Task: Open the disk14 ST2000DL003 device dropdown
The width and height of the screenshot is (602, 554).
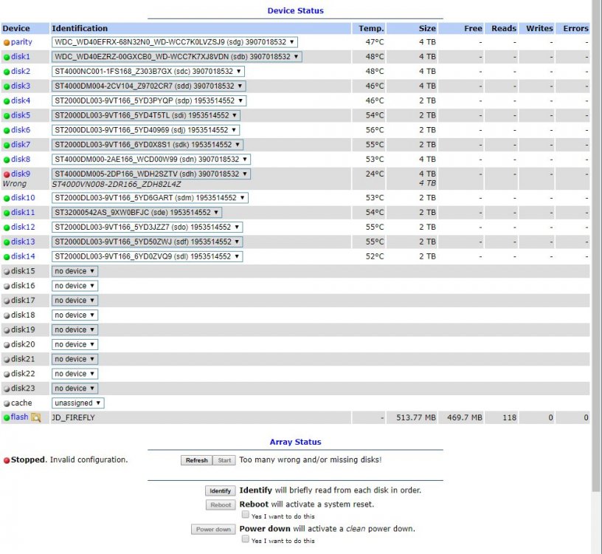Action: point(148,256)
